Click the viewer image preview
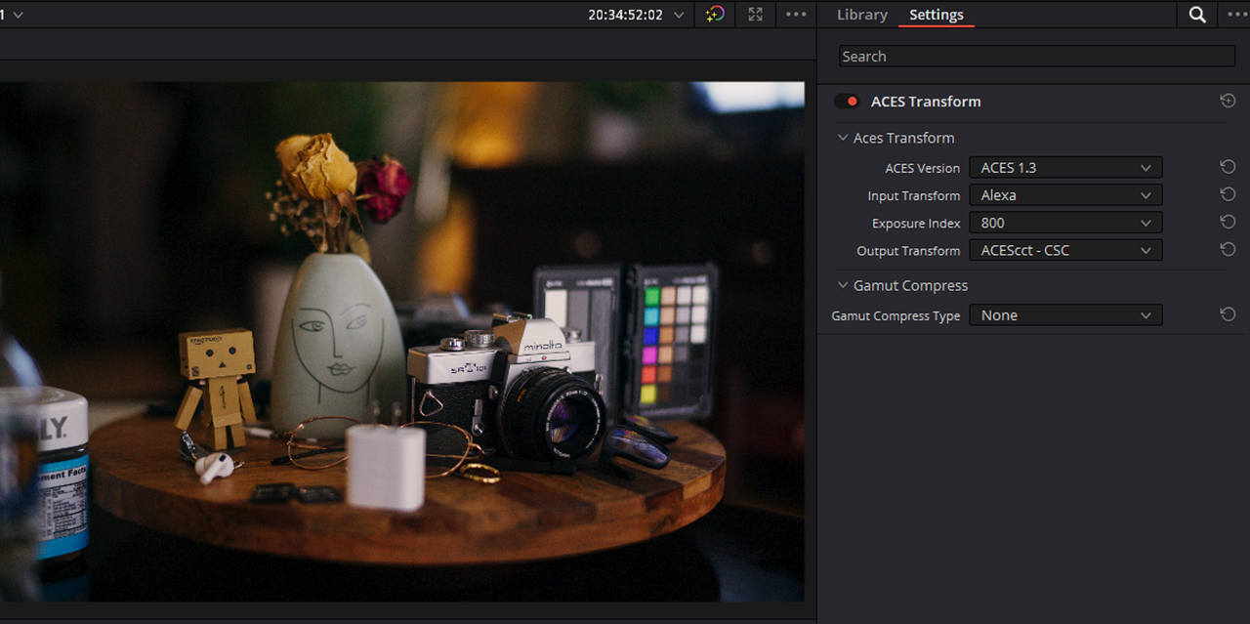Screen dimensions: 1250x624 (x=402, y=341)
